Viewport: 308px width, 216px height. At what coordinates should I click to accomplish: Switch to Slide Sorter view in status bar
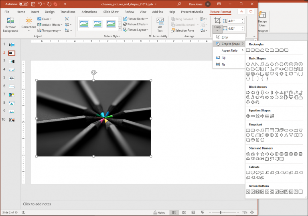[x=183, y=212]
